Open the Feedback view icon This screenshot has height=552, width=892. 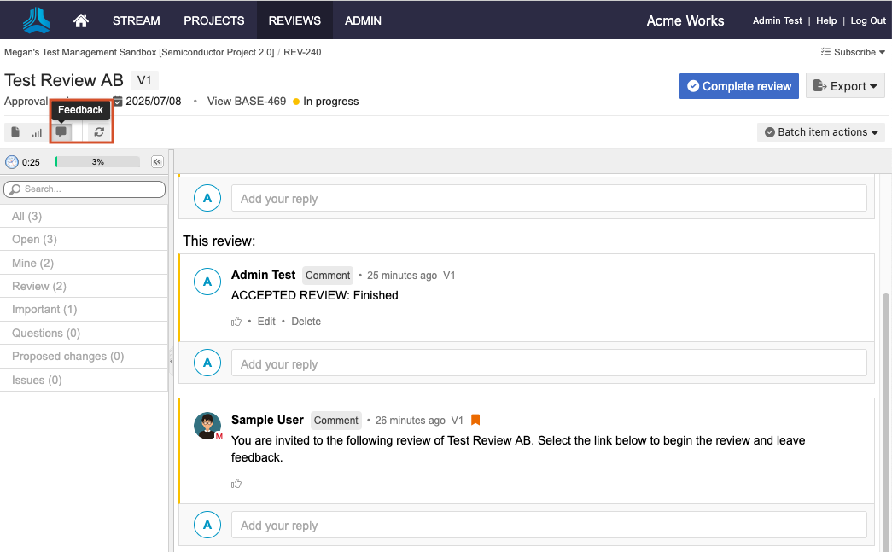(x=61, y=132)
